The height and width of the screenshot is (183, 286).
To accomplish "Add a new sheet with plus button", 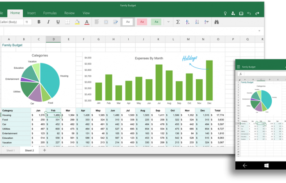I will (x=45, y=150).
